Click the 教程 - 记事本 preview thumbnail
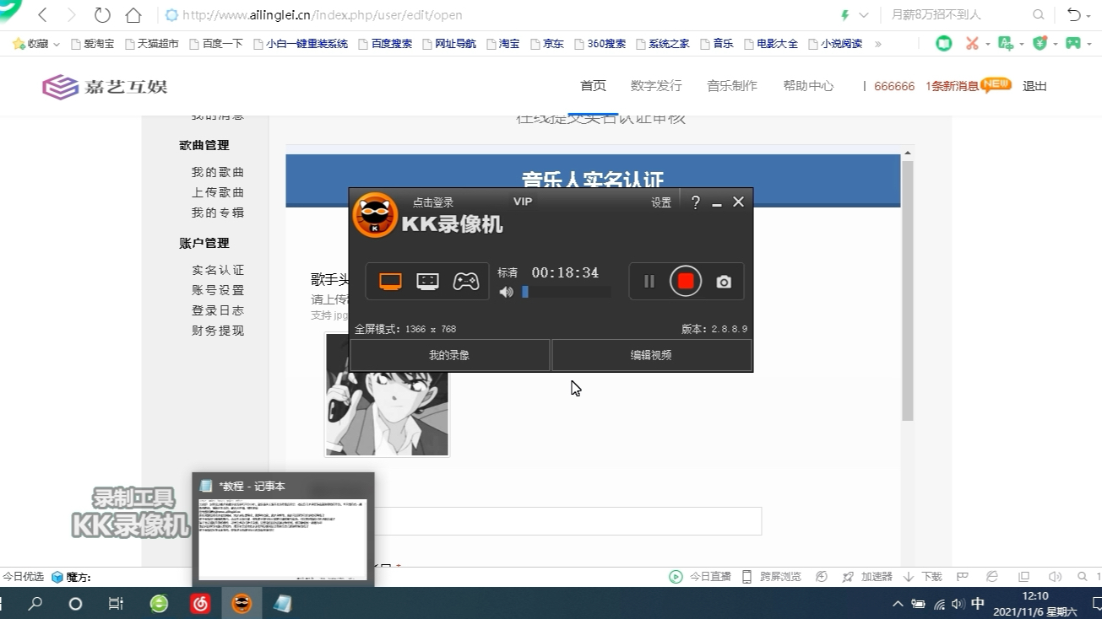Viewport: 1102px width, 619px height. click(x=283, y=538)
